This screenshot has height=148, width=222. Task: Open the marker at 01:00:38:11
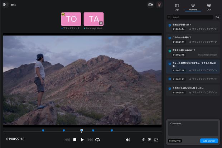point(193,90)
